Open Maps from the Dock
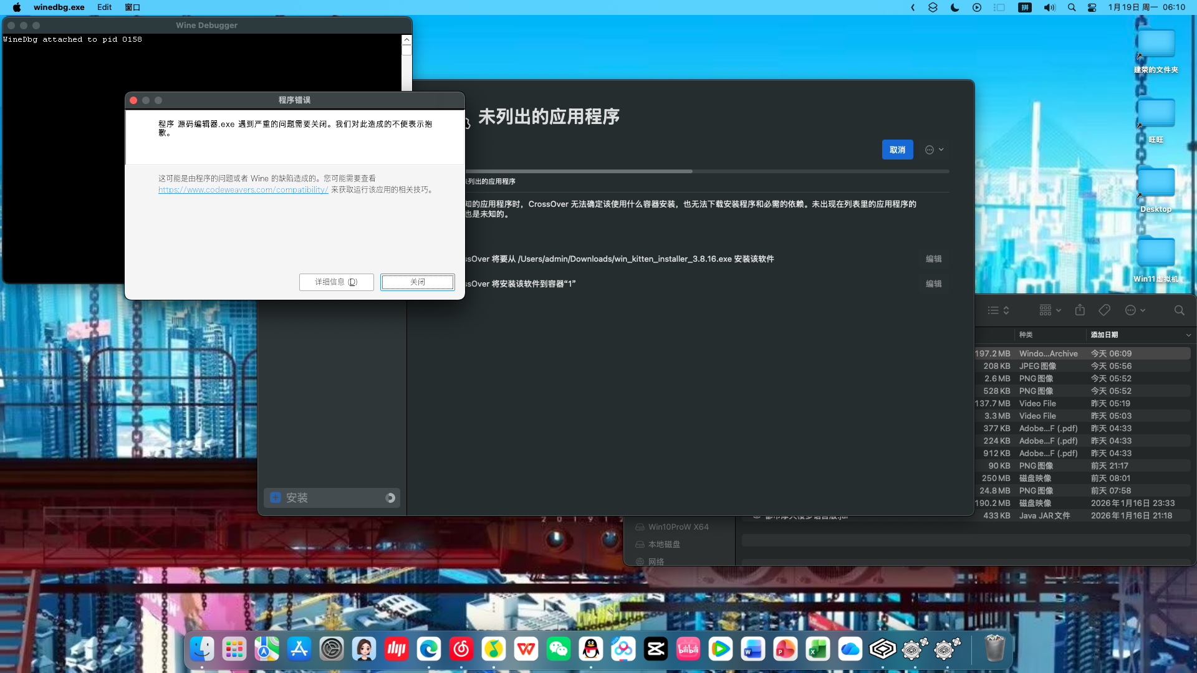The width and height of the screenshot is (1197, 673). click(267, 649)
